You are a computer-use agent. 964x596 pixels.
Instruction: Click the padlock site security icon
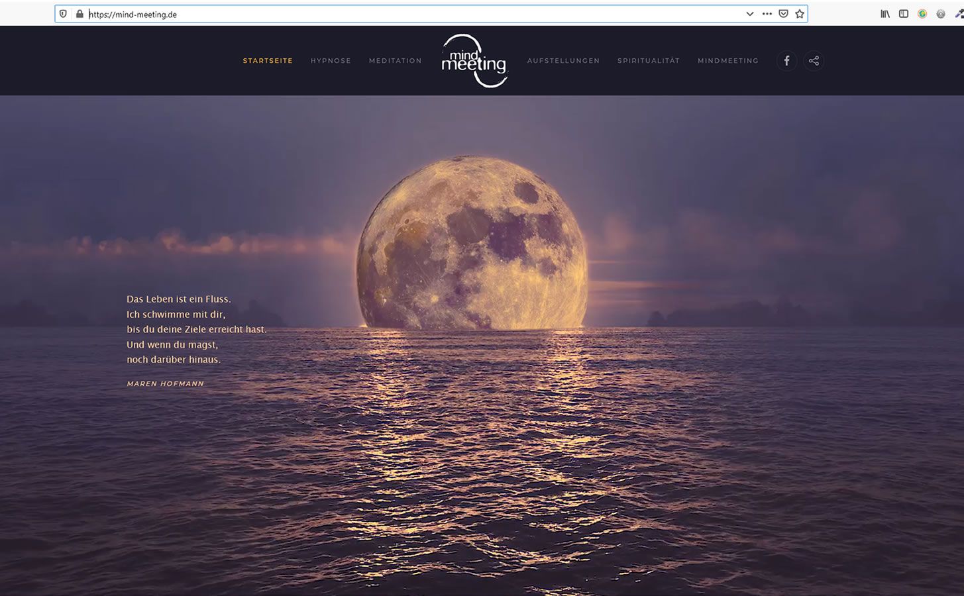tap(80, 14)
